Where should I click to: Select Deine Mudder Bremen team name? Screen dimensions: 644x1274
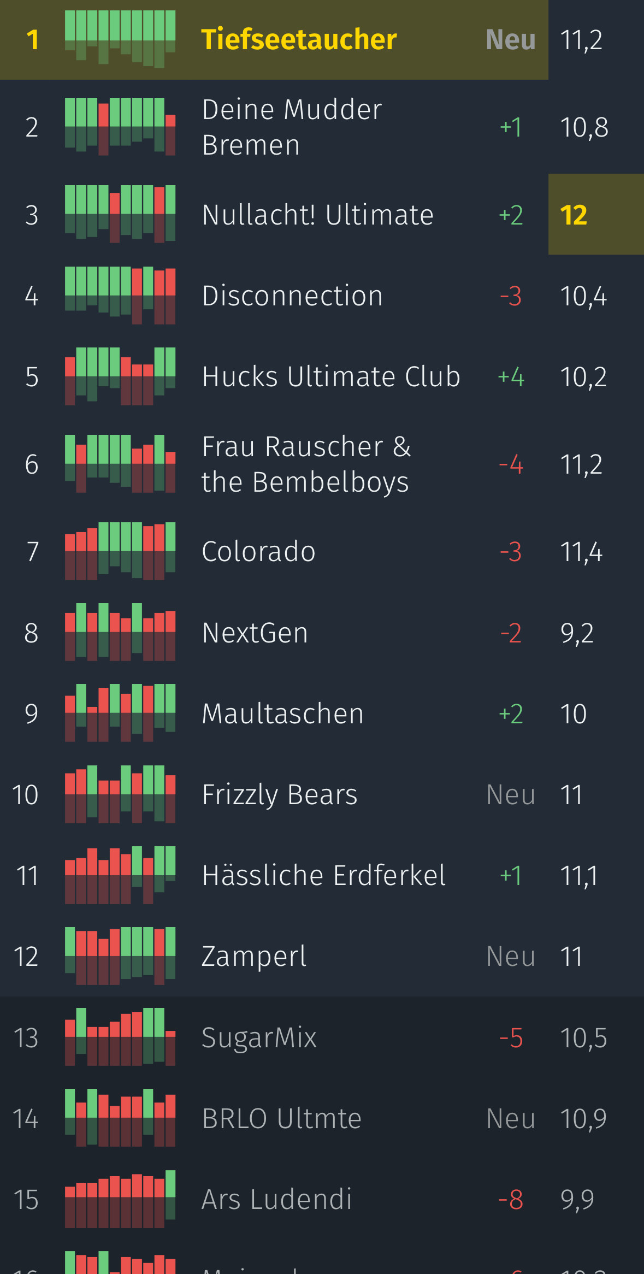292,127
